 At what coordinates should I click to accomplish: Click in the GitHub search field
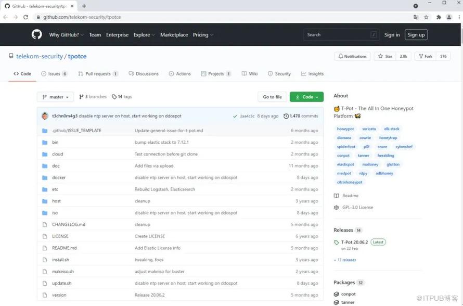coord(341,34)
